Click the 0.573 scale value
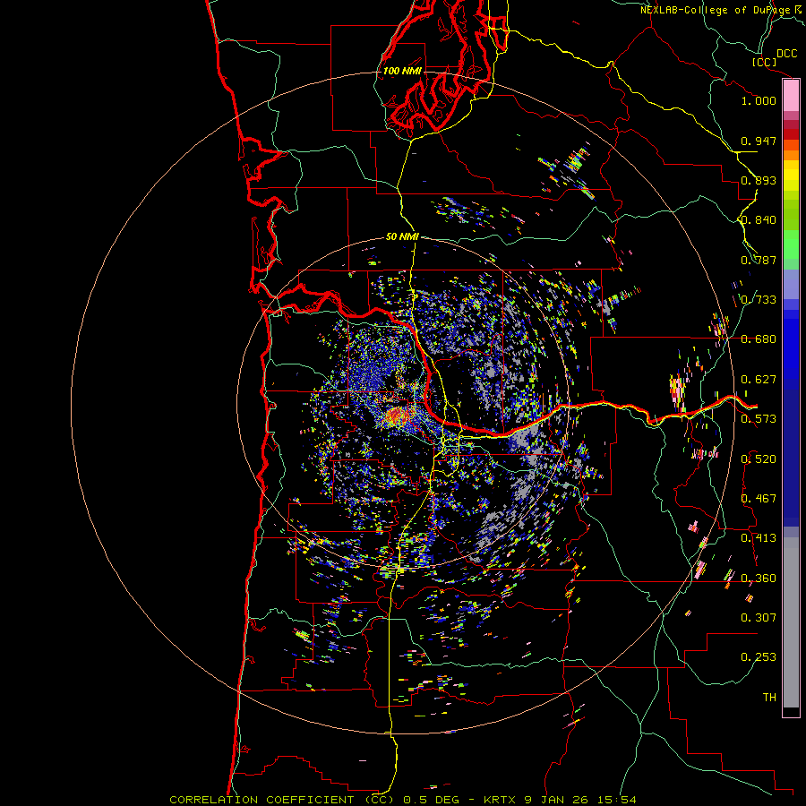This screenshot has width=806, height=806. (x=759, y=419)
